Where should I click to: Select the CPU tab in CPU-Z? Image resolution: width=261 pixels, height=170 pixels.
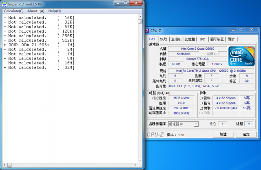152,39
